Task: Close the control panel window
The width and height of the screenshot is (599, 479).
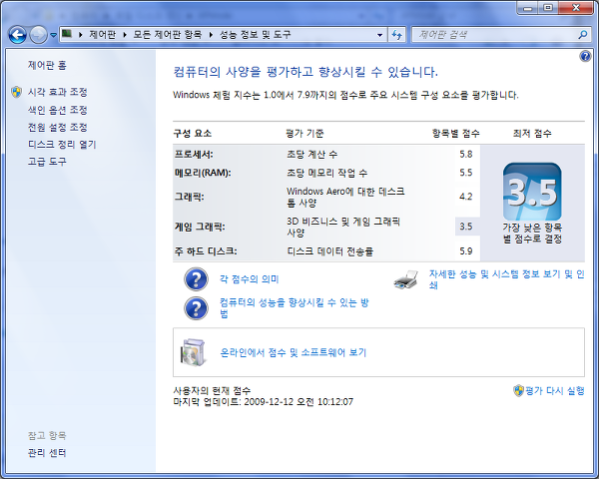Action: [575, 8]
